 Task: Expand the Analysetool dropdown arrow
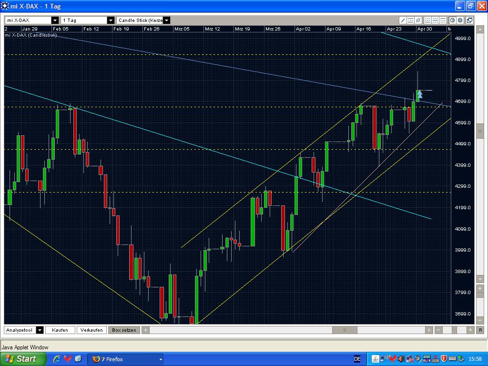(40, 330)
